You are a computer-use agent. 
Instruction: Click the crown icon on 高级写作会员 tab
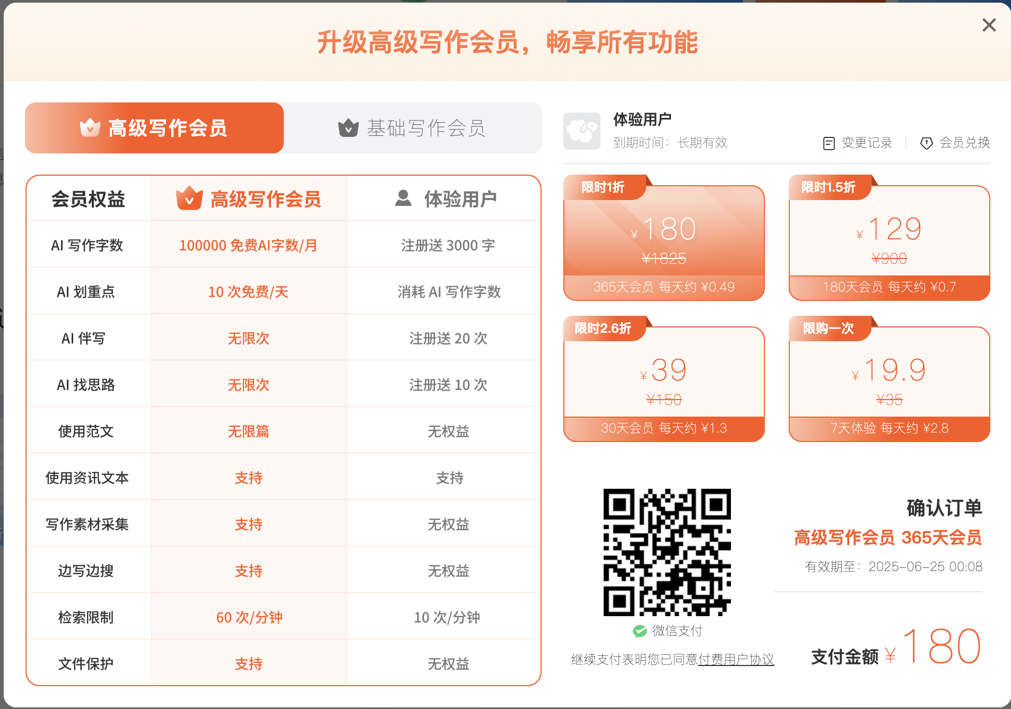pyautogui.click(x=89, y=127)
